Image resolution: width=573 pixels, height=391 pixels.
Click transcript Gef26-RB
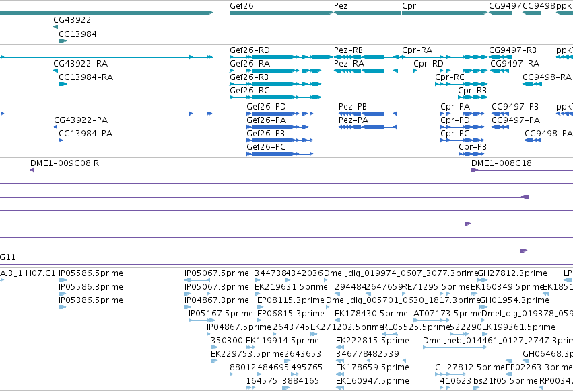[275, 84]
